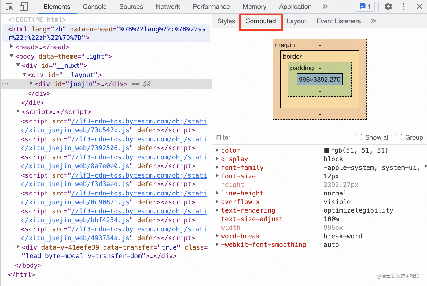Click the 996×3392.270 content box

pyautogui.click(x=319, y=80)
